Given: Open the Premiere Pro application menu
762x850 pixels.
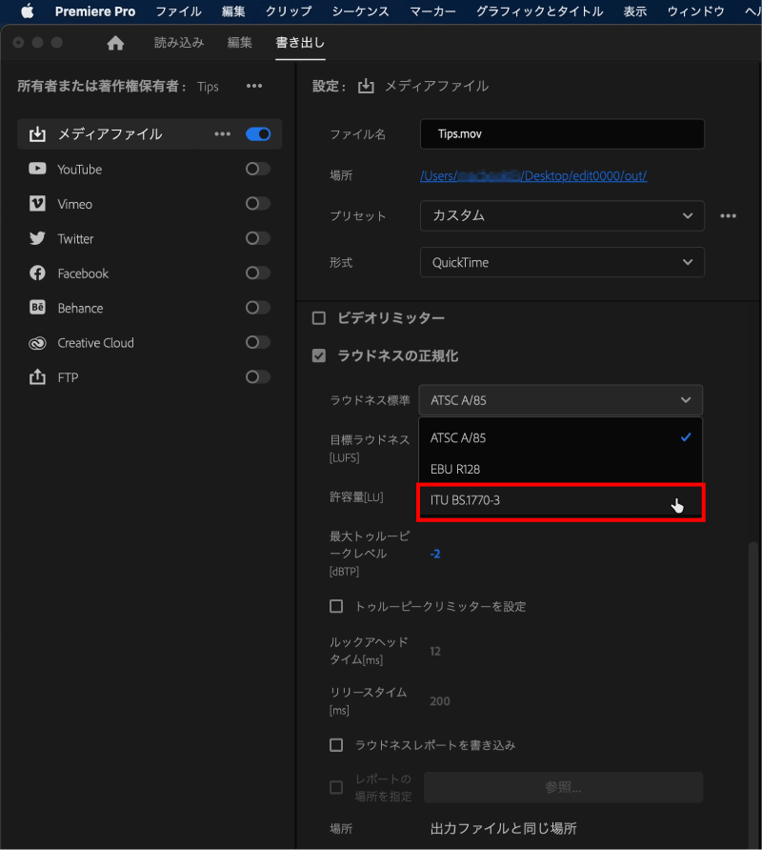Looking at the screenshot, I should [x=95, y=11].
